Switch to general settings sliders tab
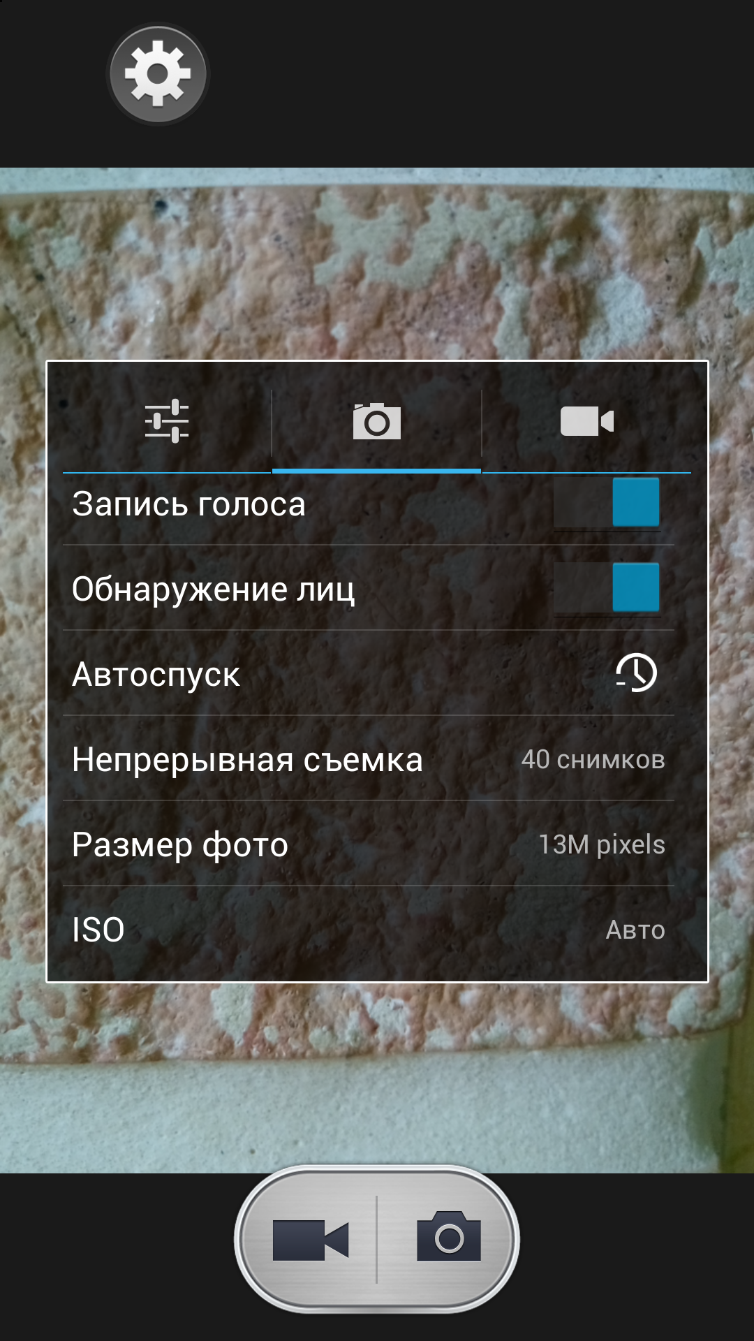This screenshot has height=1341, width=754. 167,421
